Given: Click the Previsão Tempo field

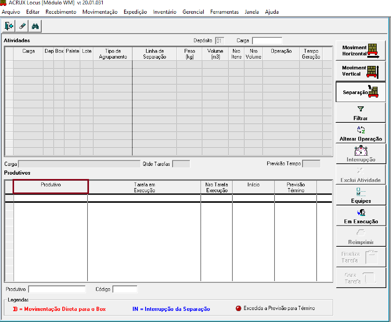Looking at the screenshot, I should [x=311, y=163].
